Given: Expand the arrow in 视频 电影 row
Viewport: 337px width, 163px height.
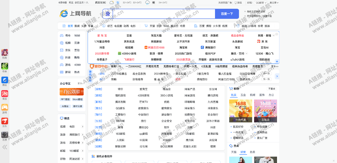Looking at the screenshot, I should pyautogui.click(x=82, y=127).
